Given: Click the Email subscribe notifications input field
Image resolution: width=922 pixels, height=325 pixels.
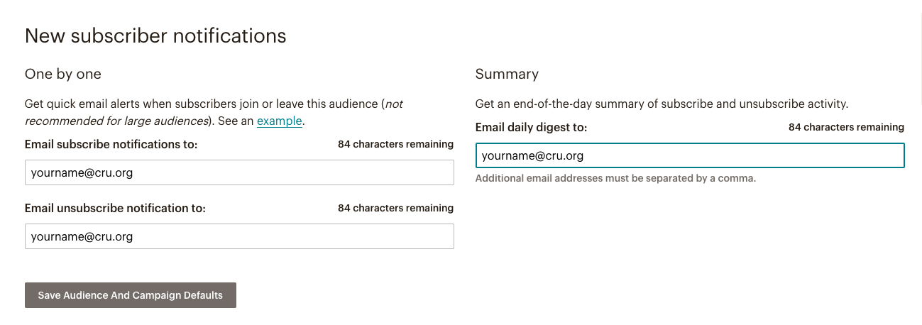Looking at the screenshot, I should click(239, 172).
